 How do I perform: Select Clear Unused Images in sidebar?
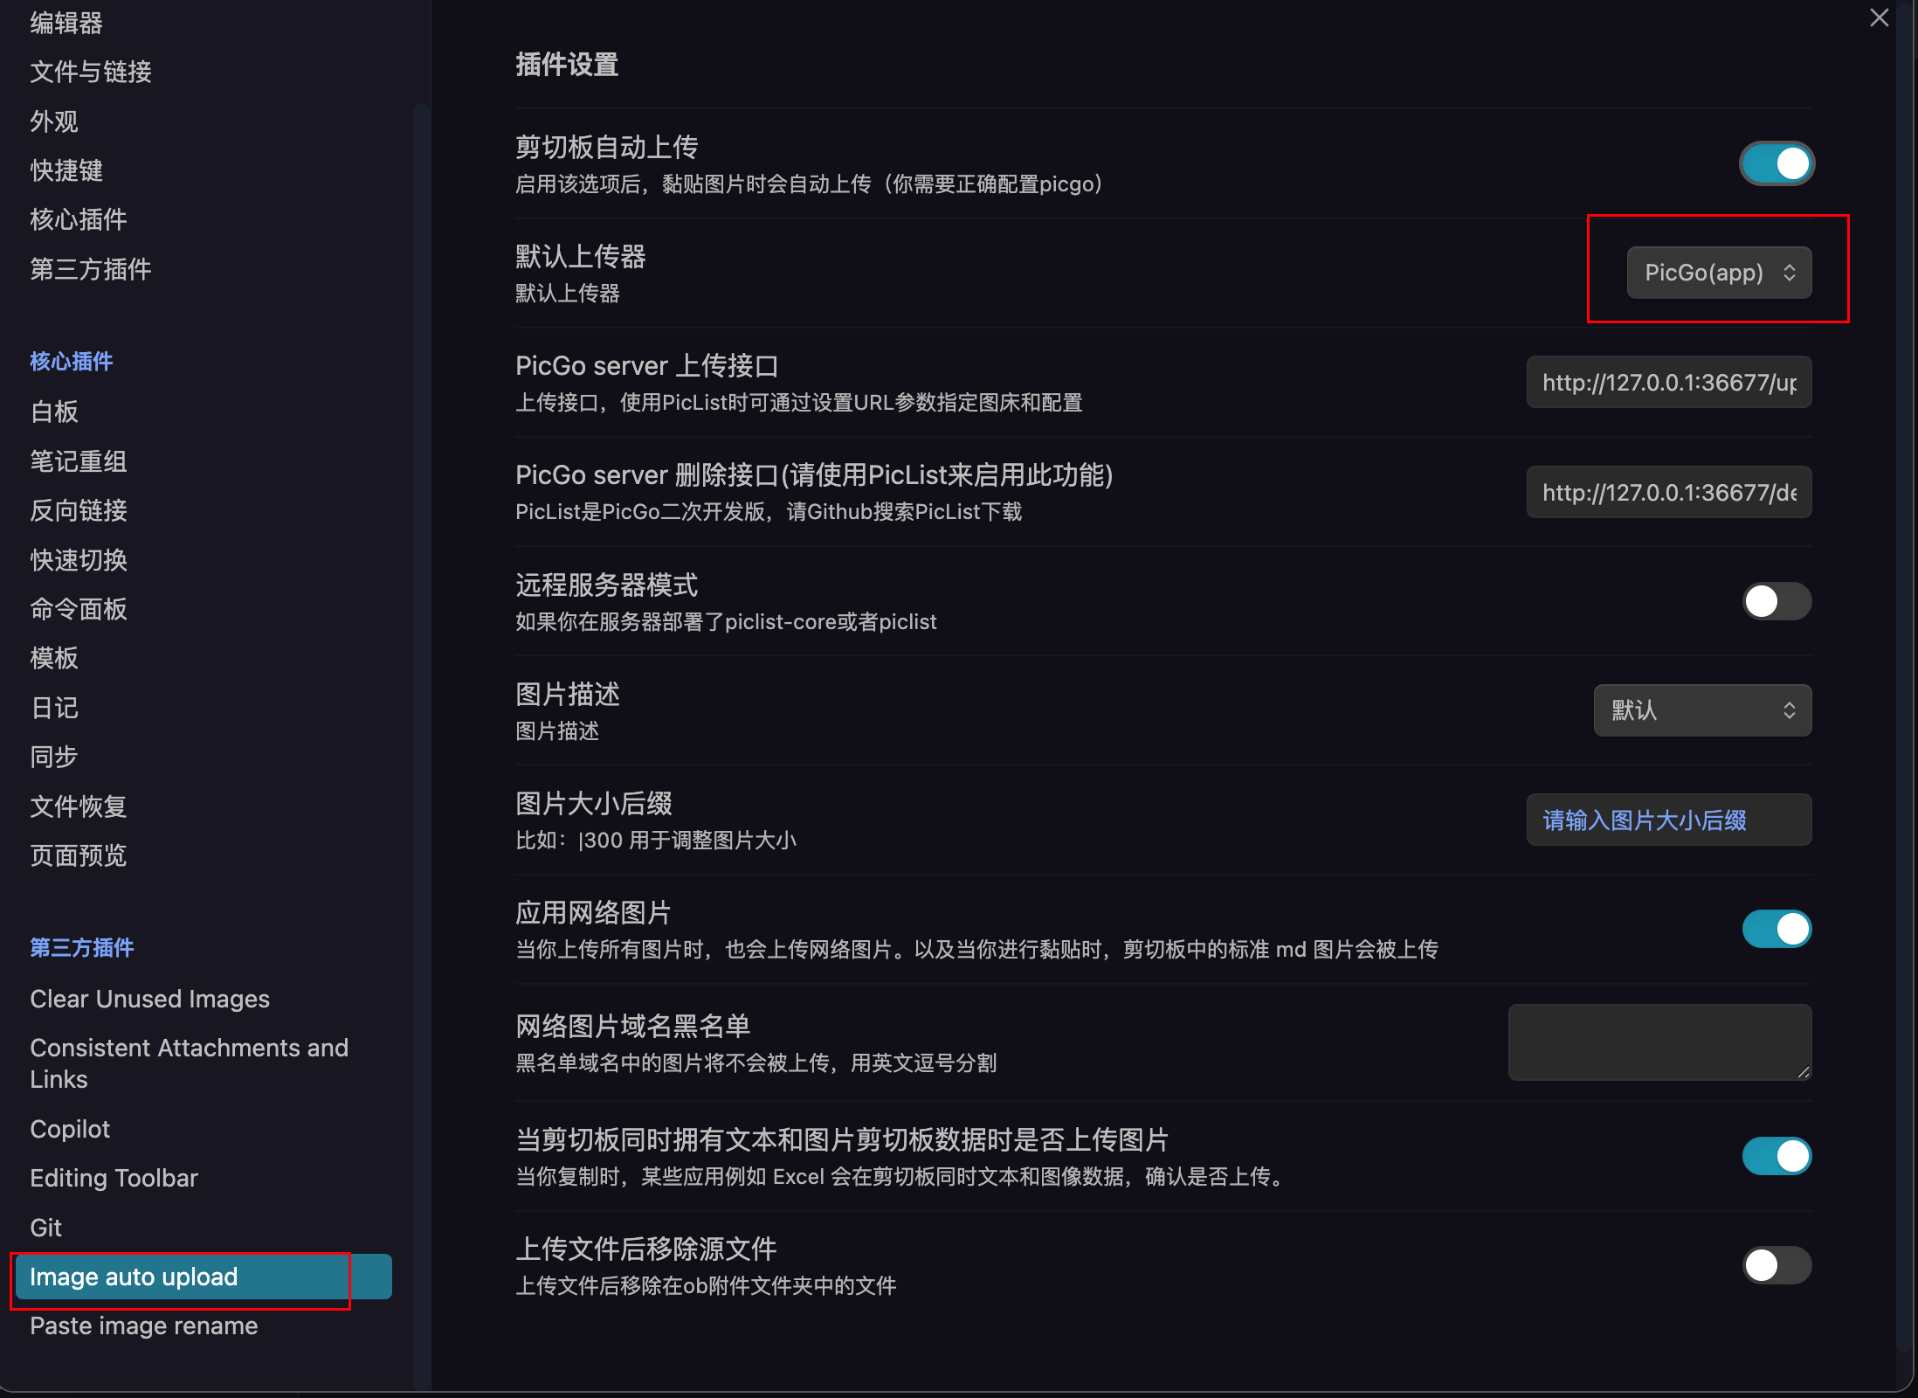149,999
